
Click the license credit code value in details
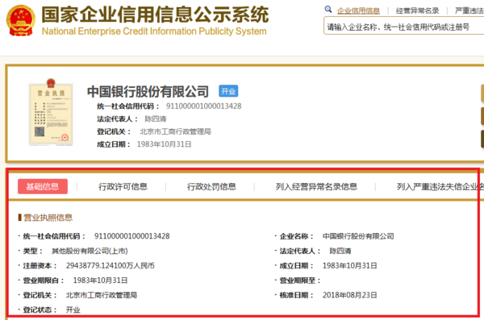pos(132,236)
